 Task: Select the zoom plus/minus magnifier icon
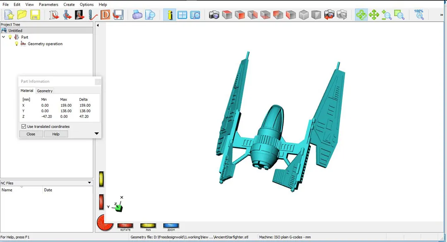(387, 15)
